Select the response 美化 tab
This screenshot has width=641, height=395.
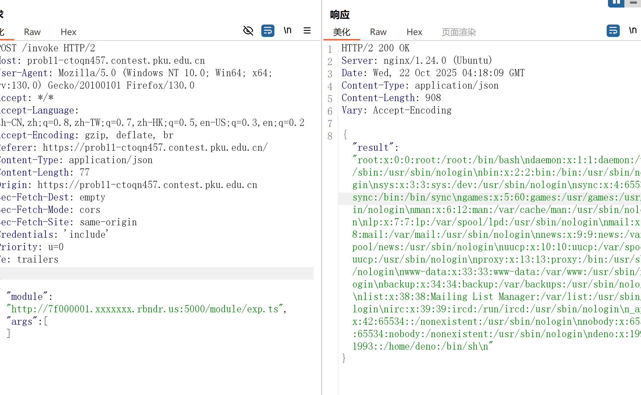(x=341, y=32)
